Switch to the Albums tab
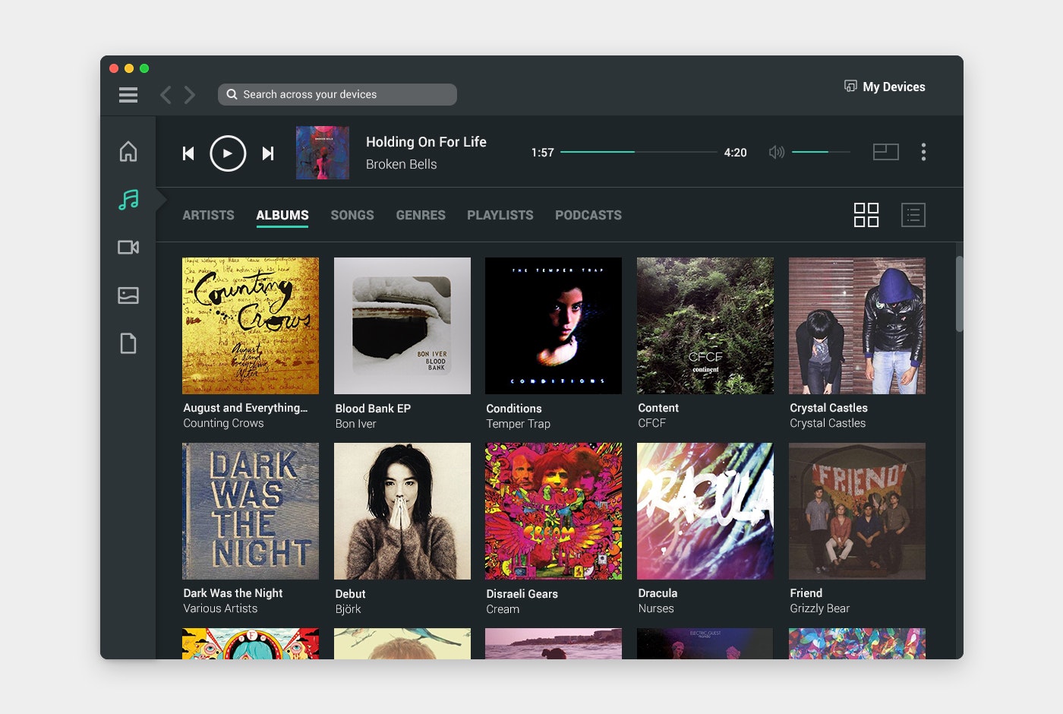 coord(282,215)
